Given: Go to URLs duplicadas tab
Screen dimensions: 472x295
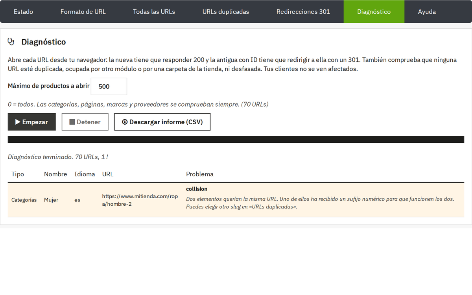Looking at the screenshot, I should 226,11.
